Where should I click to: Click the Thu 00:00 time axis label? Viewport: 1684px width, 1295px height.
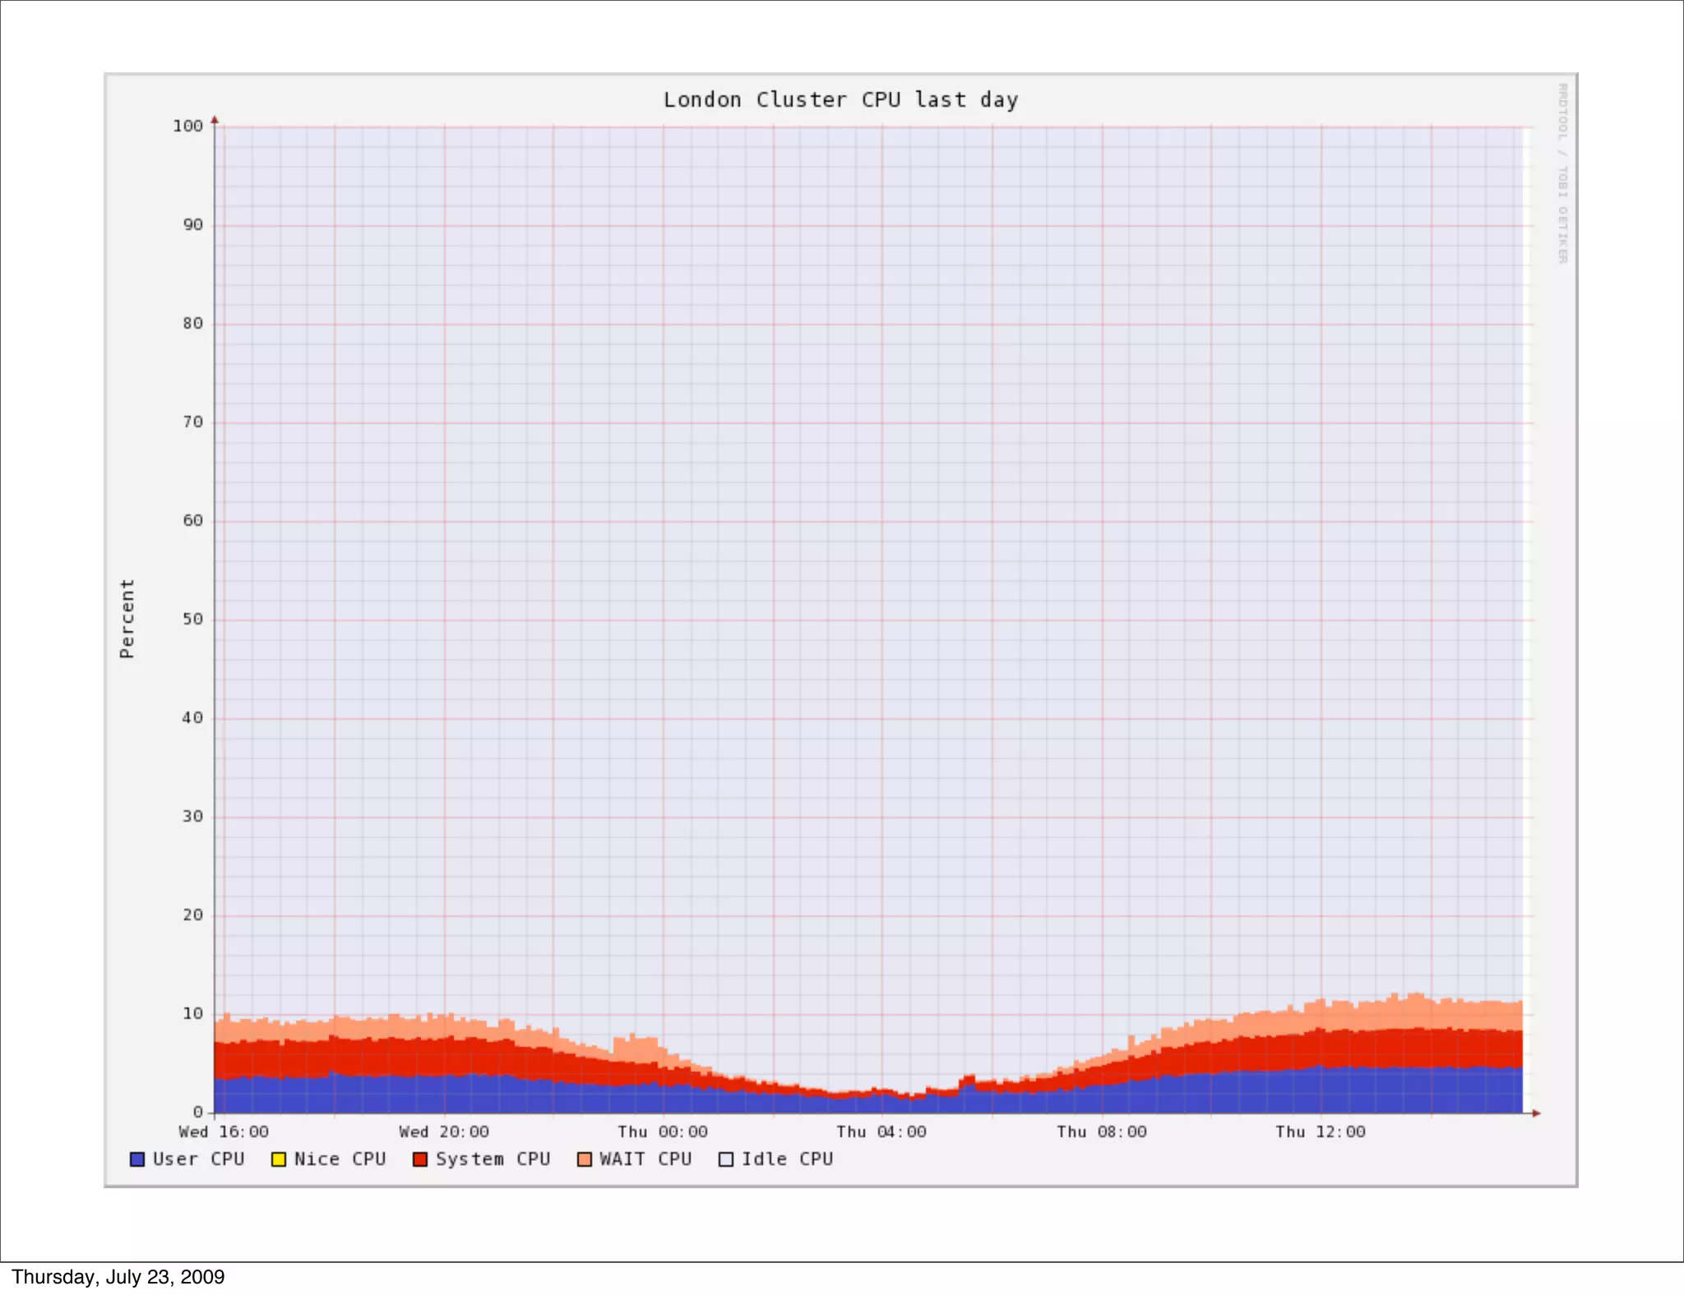pyautogui.click(x=663, y=1132)
